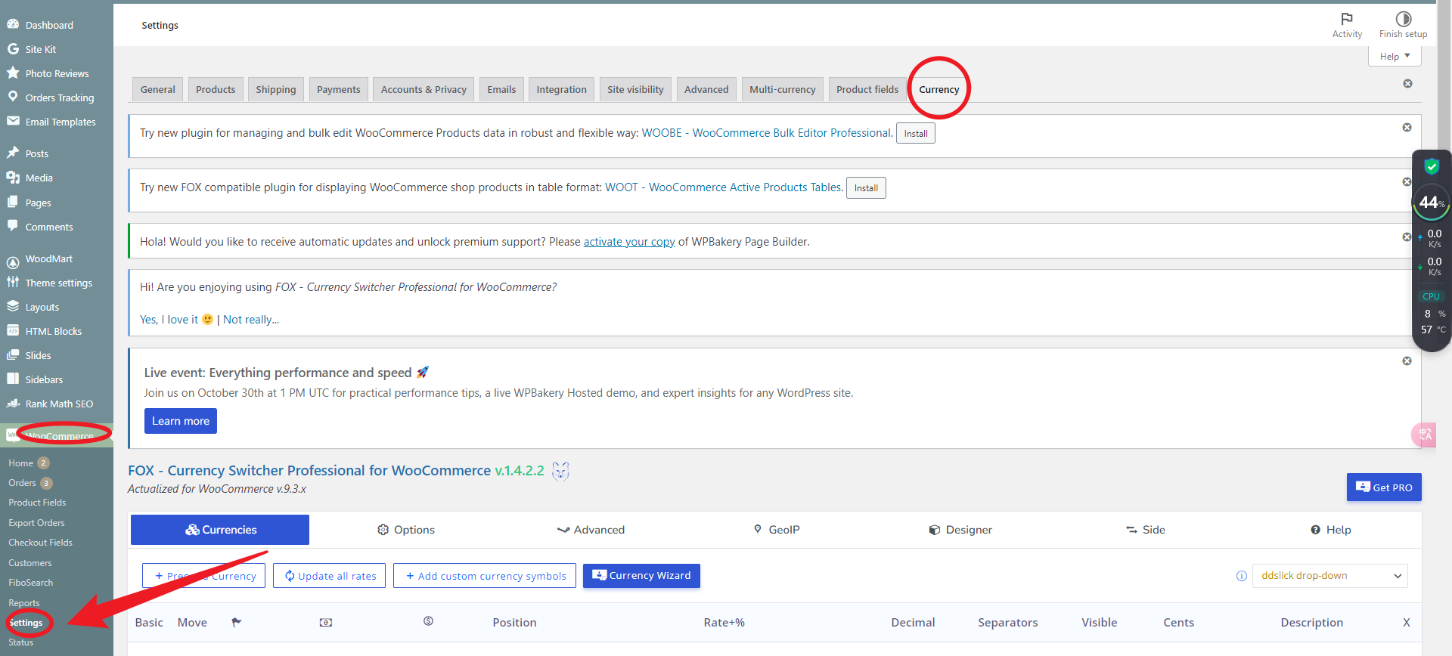1452x656 pixels.
Task: Dismiss the Live event notice
Action: tap(1407, 360)
